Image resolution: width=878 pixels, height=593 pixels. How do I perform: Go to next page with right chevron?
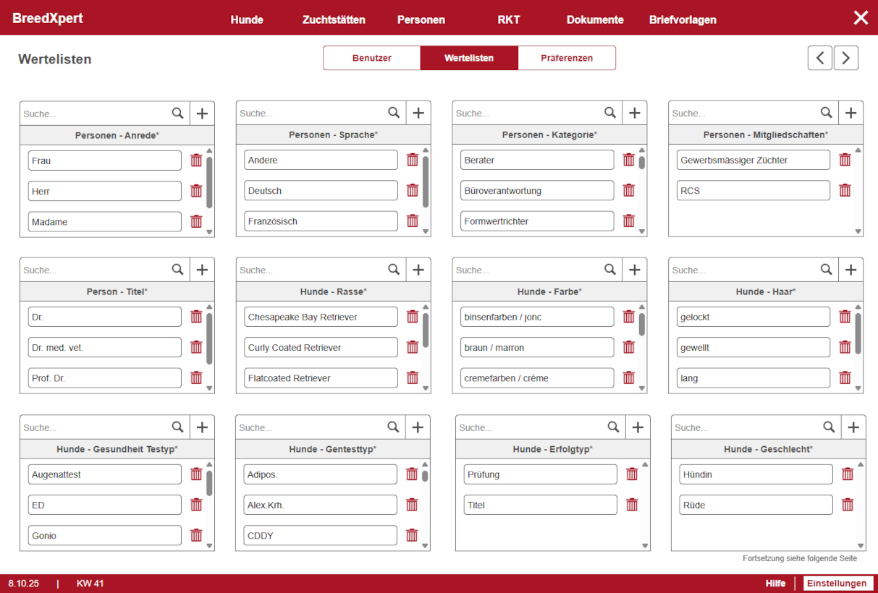[845, 58]
